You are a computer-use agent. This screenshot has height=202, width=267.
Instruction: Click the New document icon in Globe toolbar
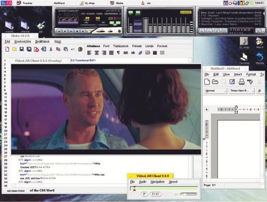click(8, 49)
